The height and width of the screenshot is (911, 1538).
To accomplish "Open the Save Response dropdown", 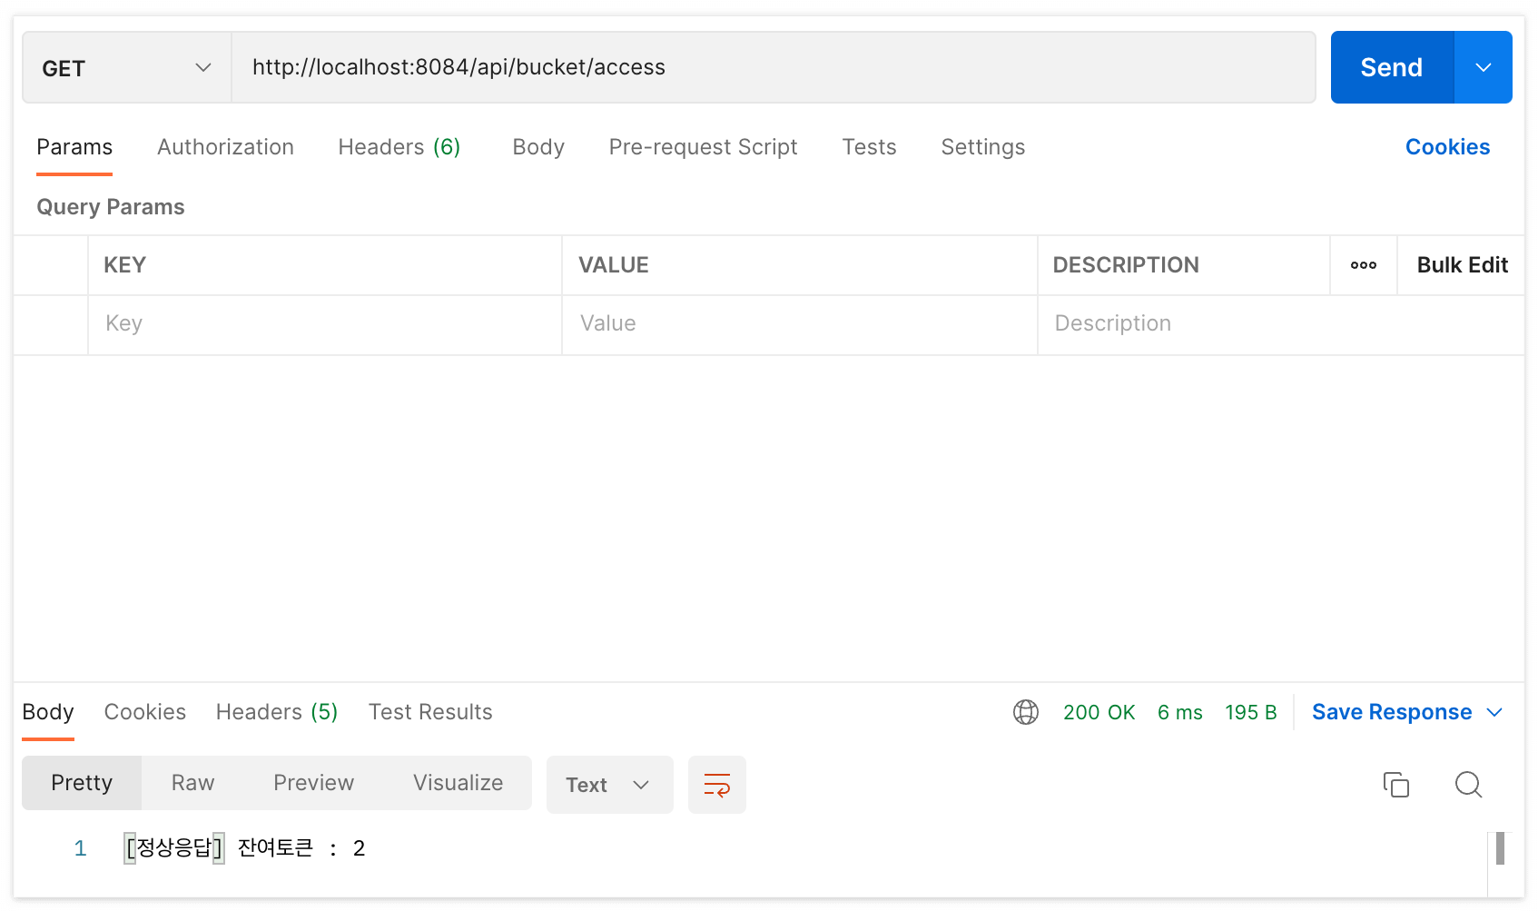I will (1407, 712).
